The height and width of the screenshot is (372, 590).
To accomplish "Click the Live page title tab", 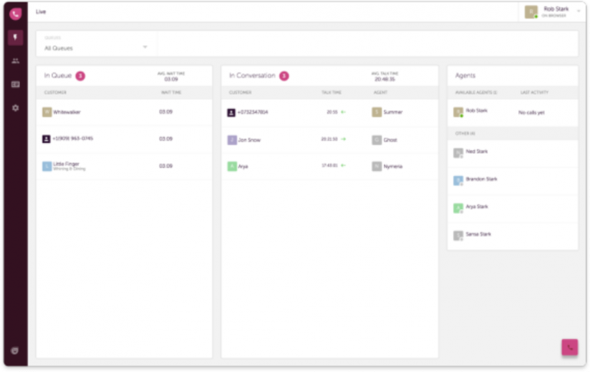I will 41,12.
